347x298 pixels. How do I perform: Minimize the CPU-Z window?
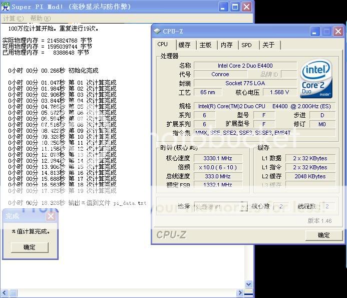(x=314, y=32)
